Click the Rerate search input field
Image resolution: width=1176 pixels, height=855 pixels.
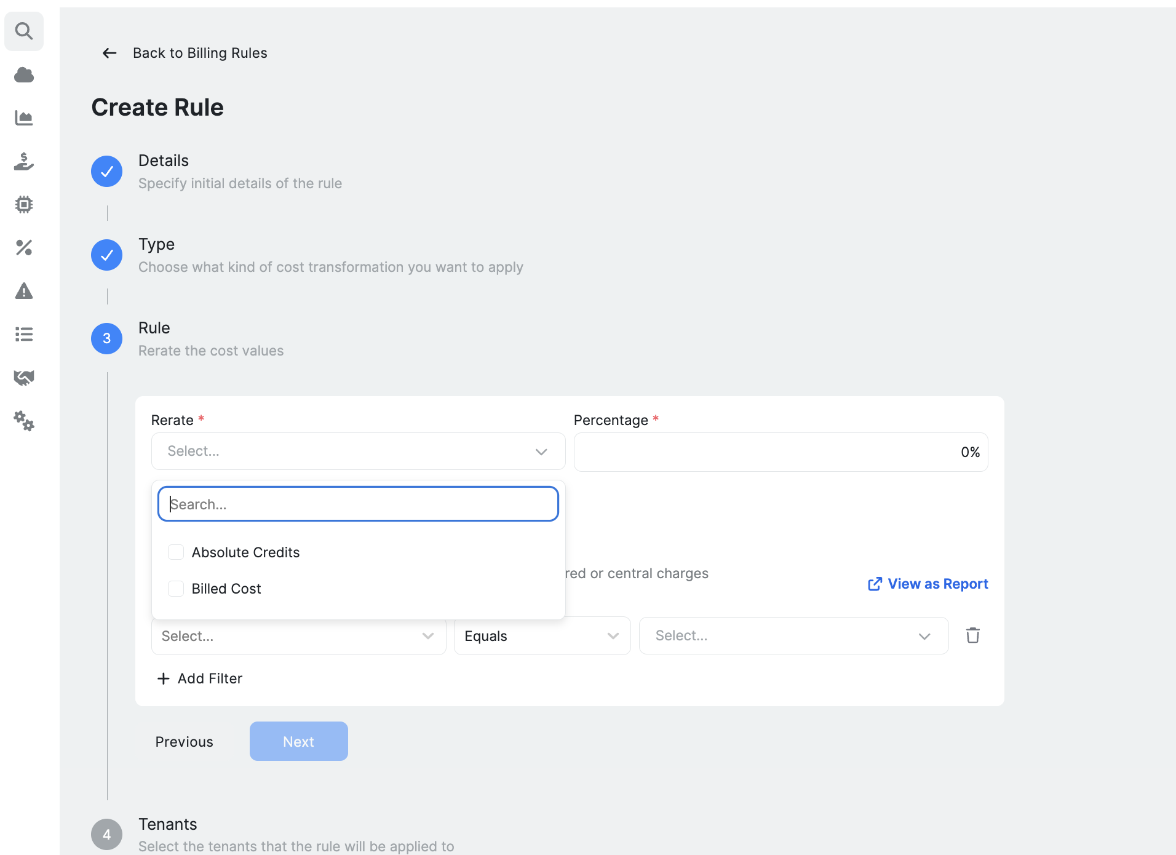358,504
